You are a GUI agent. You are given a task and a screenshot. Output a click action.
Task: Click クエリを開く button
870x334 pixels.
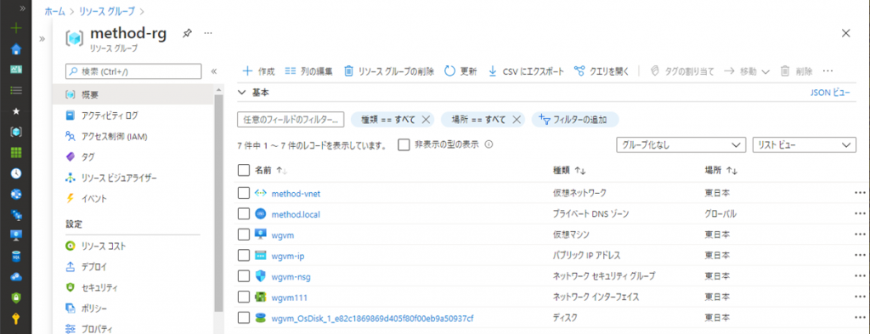point(602,71)
